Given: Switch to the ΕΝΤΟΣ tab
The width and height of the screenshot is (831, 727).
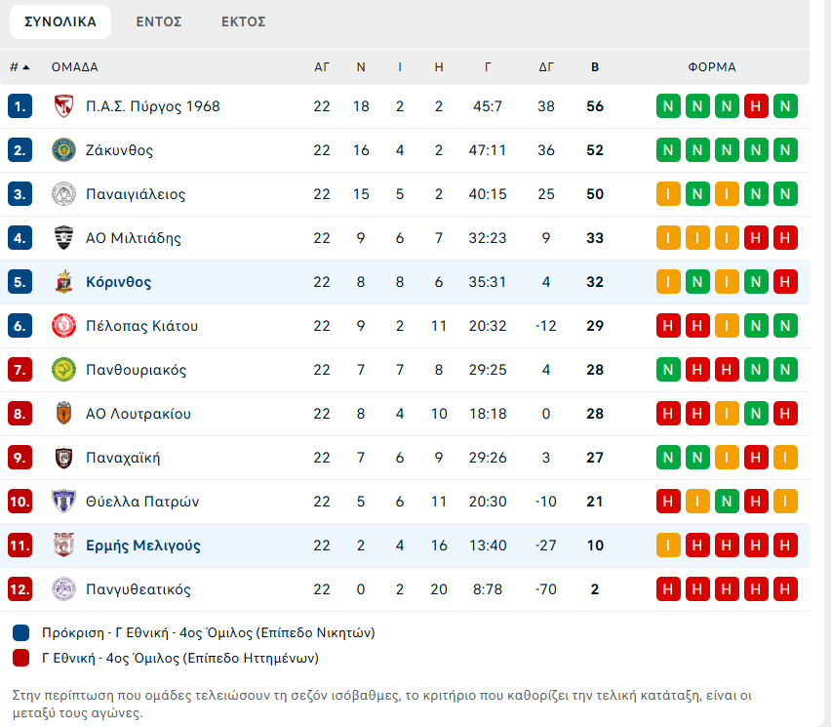Looking at the screenshot, I should click(x=159, y=21).
